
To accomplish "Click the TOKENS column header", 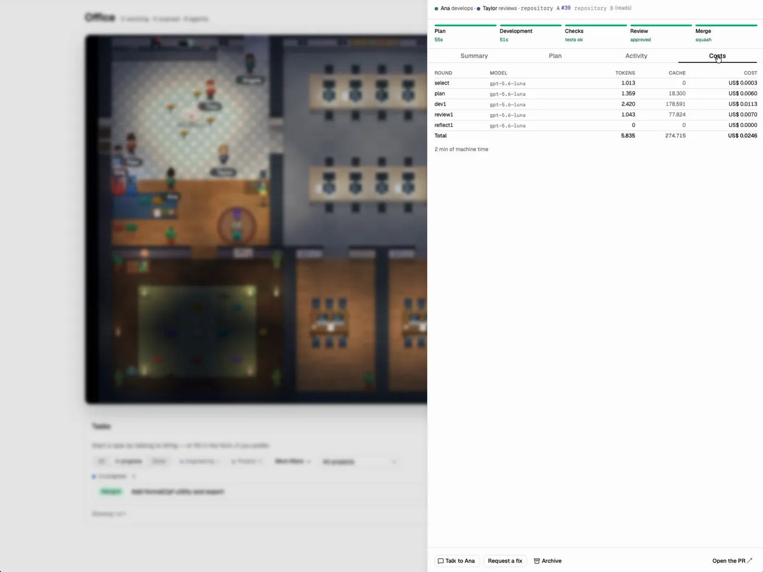I will pos(625,73).
